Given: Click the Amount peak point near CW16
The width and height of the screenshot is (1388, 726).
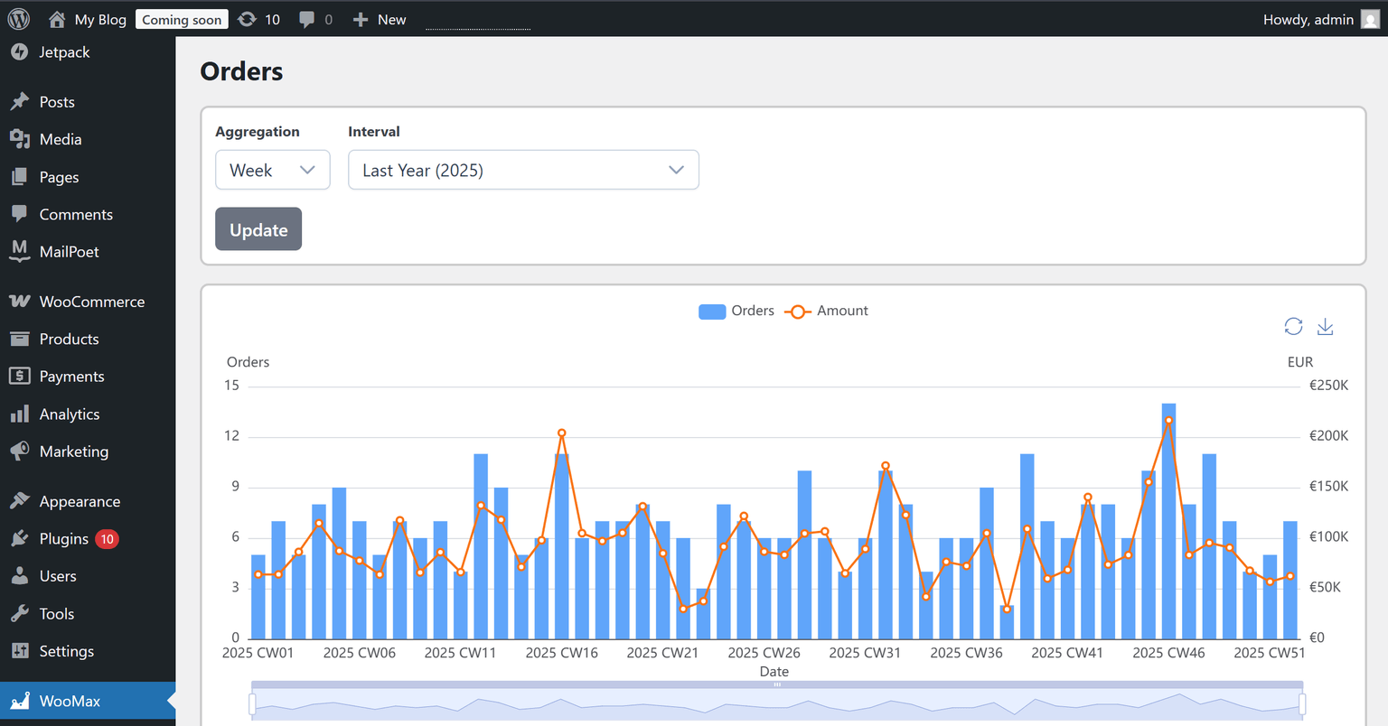Looking at the screenshot, I should [561, 433].
